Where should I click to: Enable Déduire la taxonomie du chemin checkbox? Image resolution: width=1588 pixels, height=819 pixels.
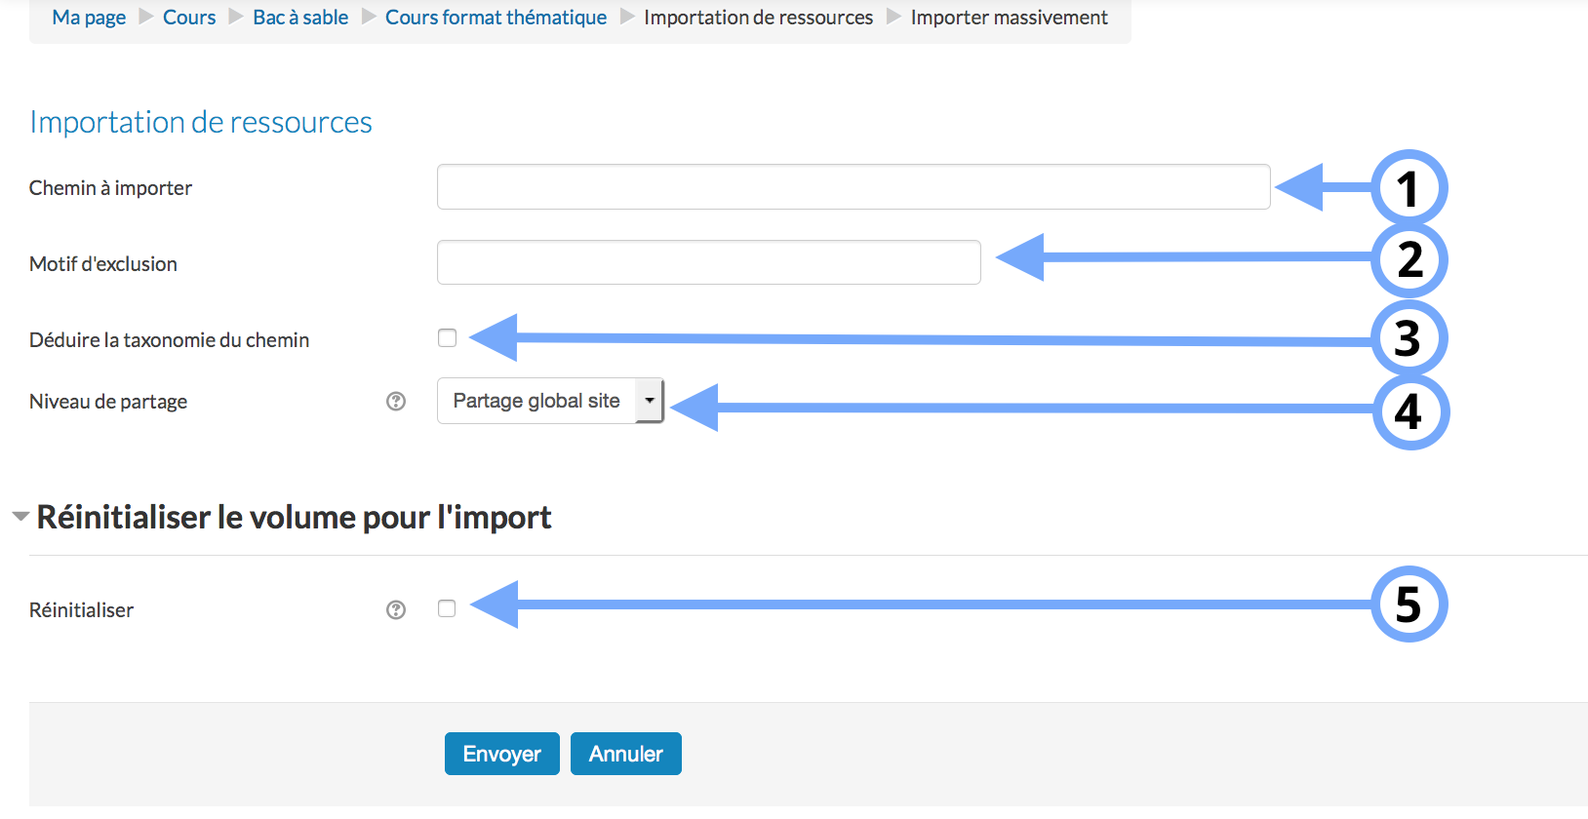coord(448,338)
